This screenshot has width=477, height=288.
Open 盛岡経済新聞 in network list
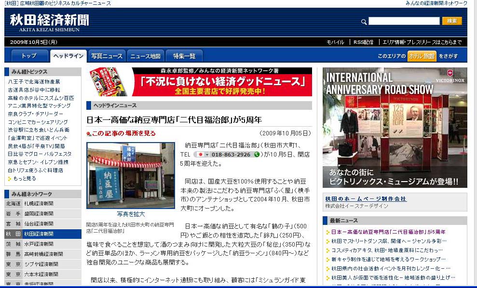coord(39,213)
